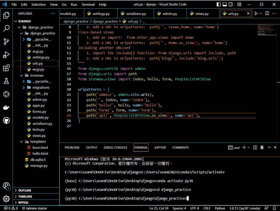Toggle the bottom panel layout button
The height and width of the screenshot is (211, 280).
(x=225, y=5)
